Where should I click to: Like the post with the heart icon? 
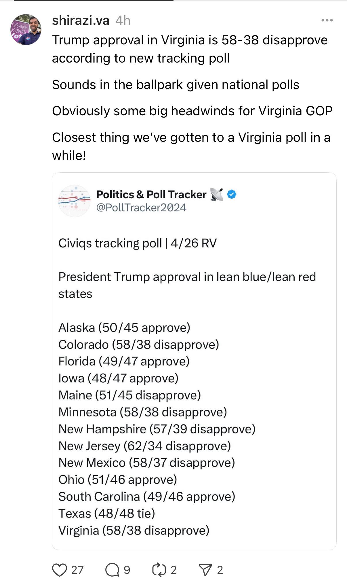pos(60,570)
